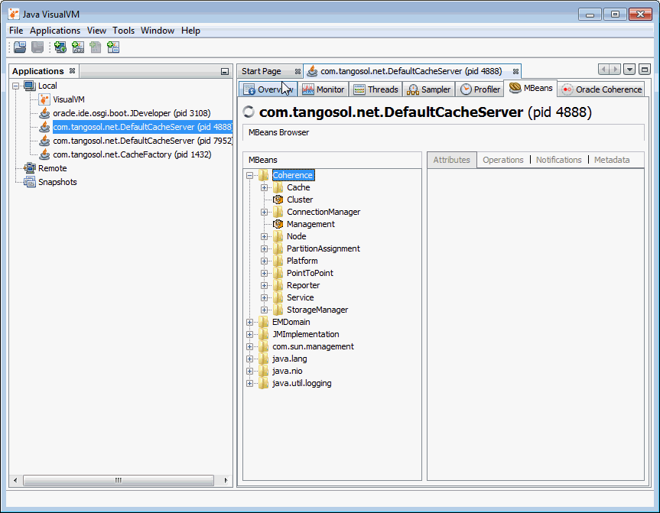This screenshot has height=513, width=660.
Task: Switch to the Overview tab
Action: [268, 89]
